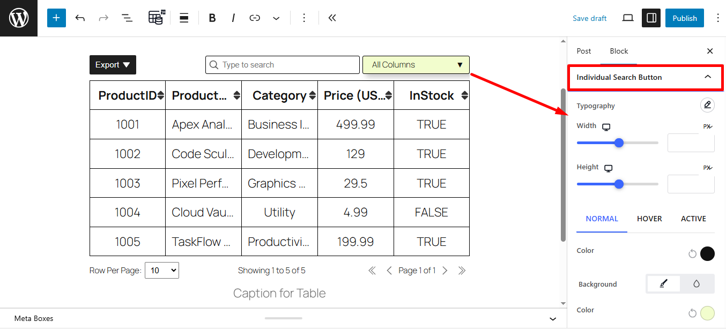Choose gradient background droplet option

coord(697,284)
